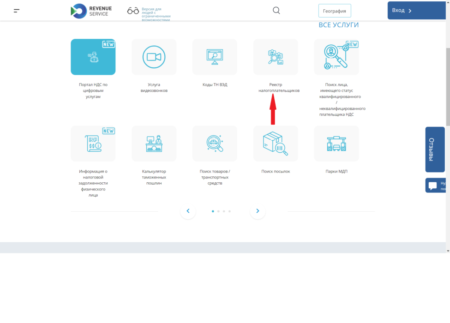The height and width of the screenshot is (323, 450).
Task: Open the individual tax debt information icon
Action: [x=93, y=144]
